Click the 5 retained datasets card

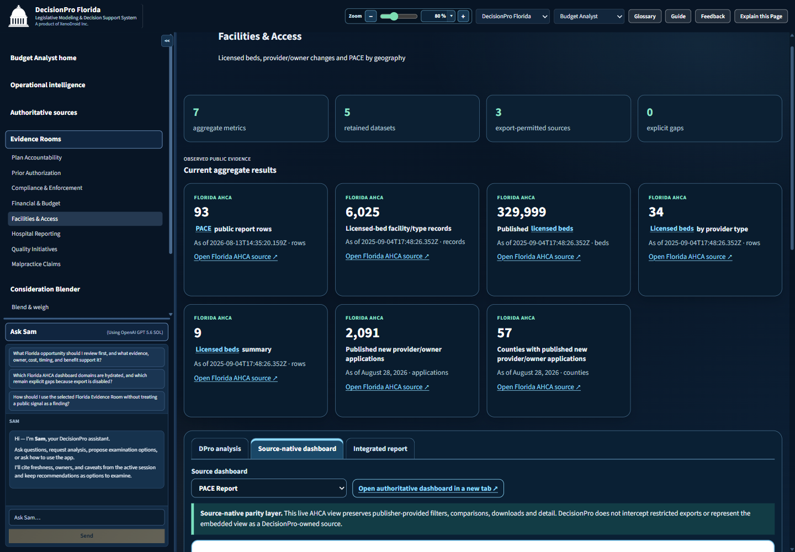coord(407,119)
